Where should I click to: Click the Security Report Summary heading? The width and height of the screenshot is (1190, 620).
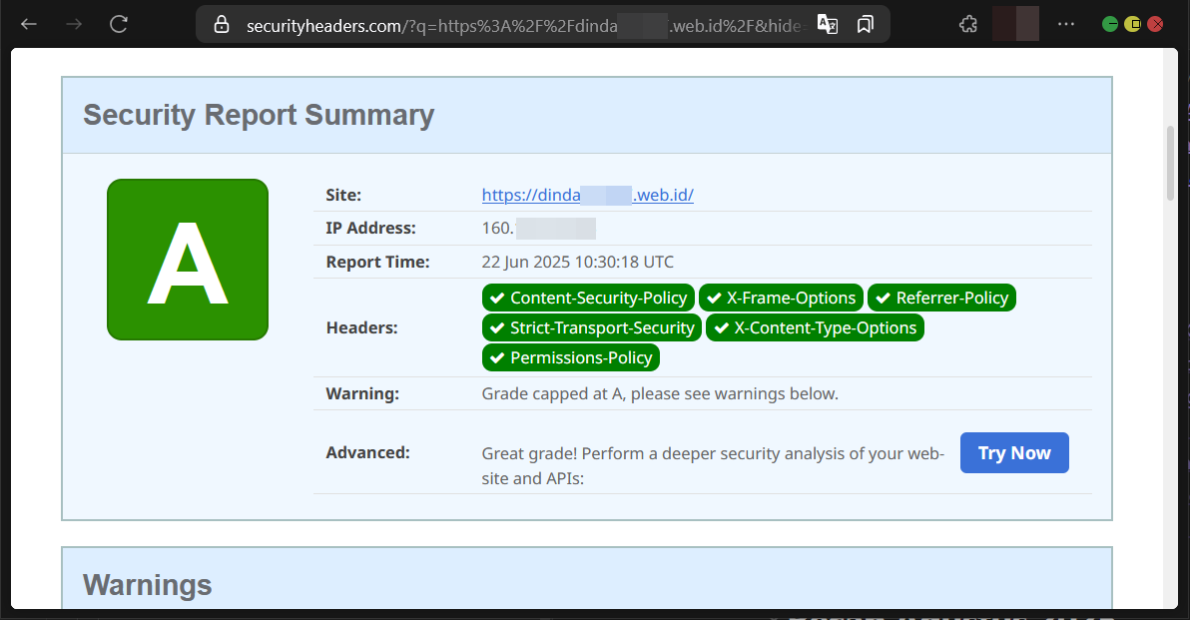(259, 115)
